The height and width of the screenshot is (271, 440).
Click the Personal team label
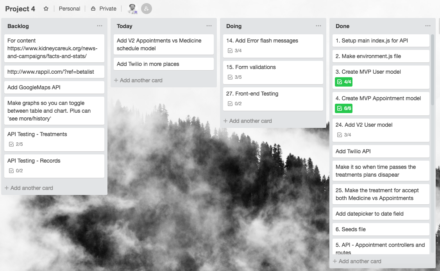[x=69, y=9]
